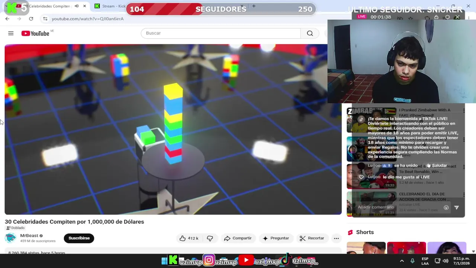476x268 pixels.
Task: Reload the page with refresh icon
Action: pos(31,19)
